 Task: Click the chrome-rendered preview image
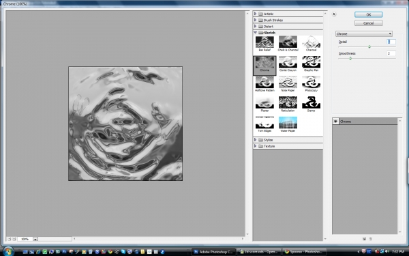coord(125,124)
